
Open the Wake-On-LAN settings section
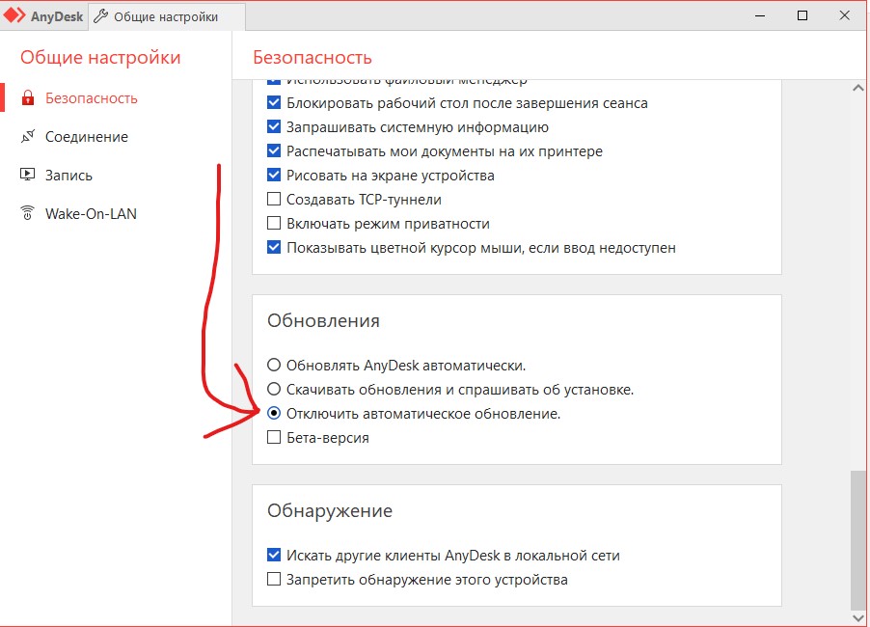[x=91, y=213]
